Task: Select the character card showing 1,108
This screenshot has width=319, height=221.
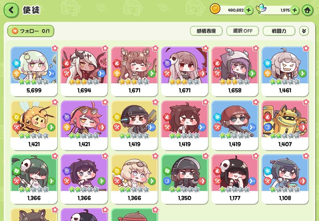Action: click(x=285, y=179)
